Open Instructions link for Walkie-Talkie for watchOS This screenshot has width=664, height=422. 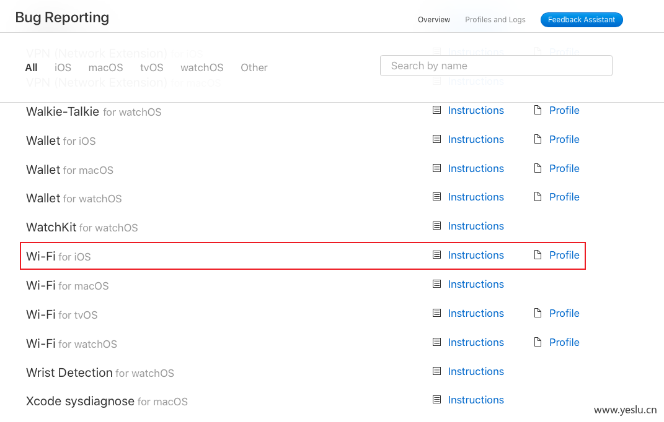pyautogui.click(x=476, y=110)
